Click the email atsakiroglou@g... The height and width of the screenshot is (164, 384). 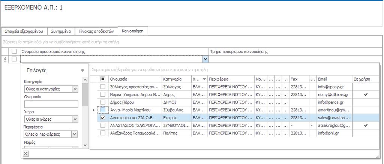[334, 126]
